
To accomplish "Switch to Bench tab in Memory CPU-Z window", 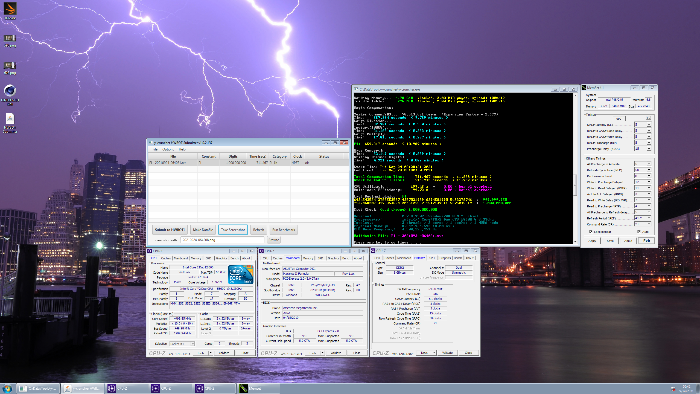I will click(458, 258).
